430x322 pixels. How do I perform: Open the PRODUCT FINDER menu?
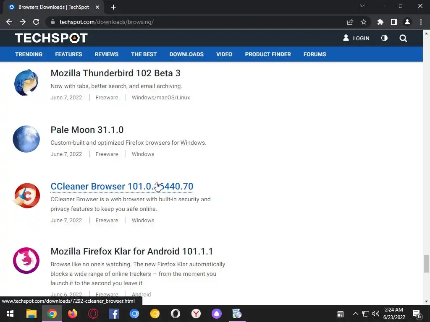268,54
